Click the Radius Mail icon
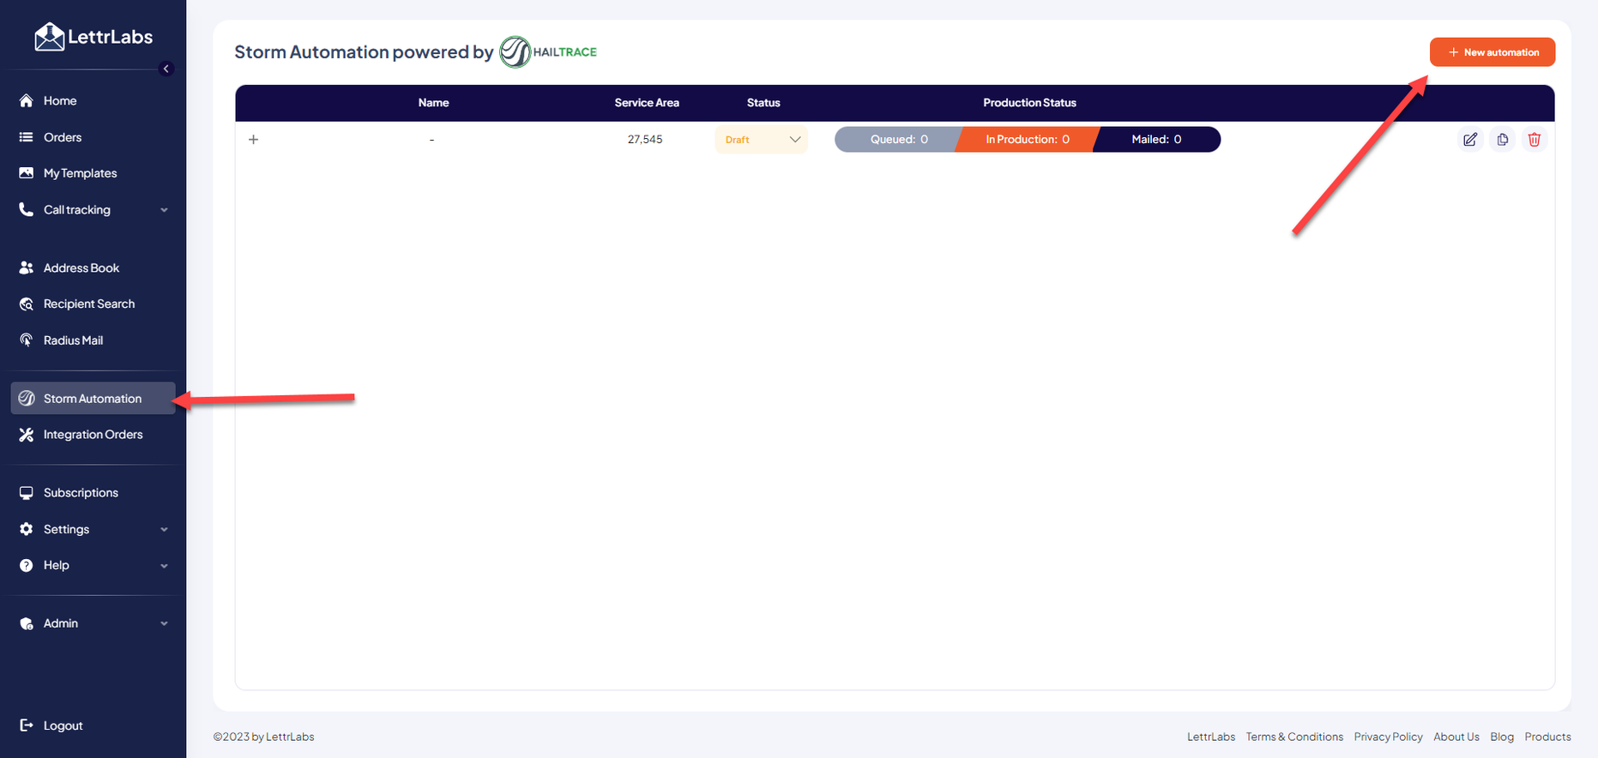Image resolution: width=1598 pixels, height=758 pixels. point(27,340)
